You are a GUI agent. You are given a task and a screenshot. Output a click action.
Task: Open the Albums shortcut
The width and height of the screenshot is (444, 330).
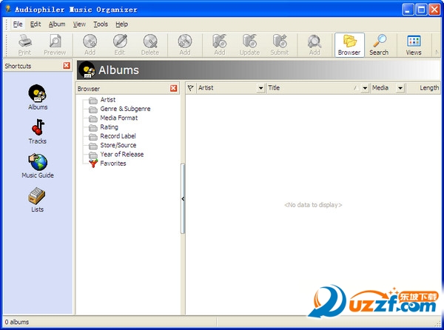pos(38,97)
